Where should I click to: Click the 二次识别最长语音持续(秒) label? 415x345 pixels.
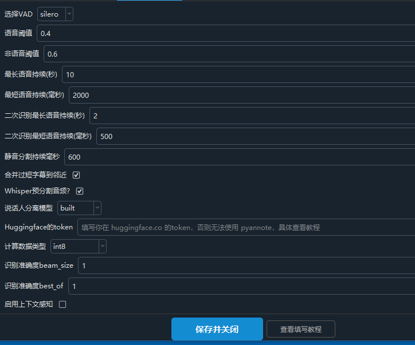click(x=45, y=116)
